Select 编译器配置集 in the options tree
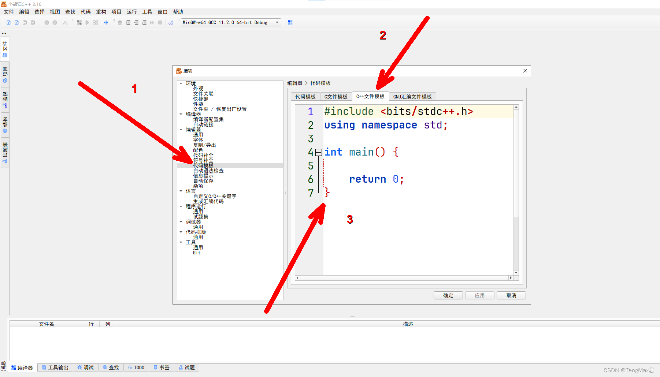The height and width of the screenshot is (377, 660). [208, 119]
